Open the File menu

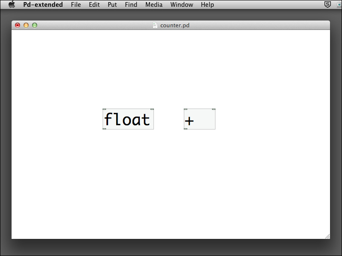pos(76,5)
